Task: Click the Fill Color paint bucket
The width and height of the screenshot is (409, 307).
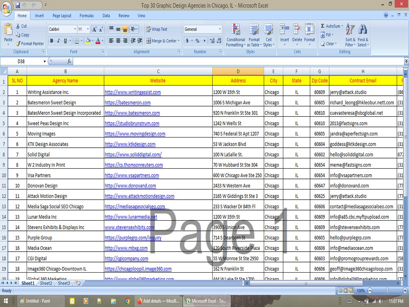Action: coord(88,41)
